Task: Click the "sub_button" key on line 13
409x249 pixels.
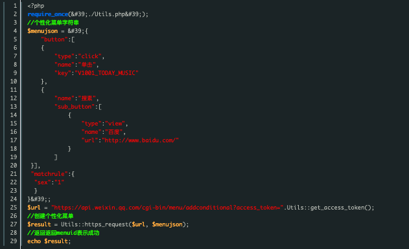Action: pyautogui.click(x=75, y=107)
